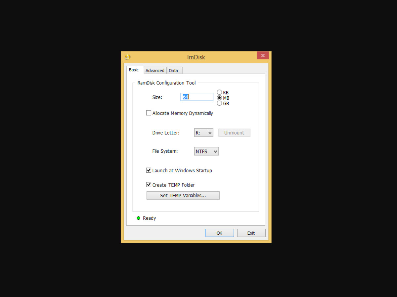This screenshot has height=297, width=397.
Task: Click inside the Size input field
Action: pyautogui.click(x=197, y=97)
